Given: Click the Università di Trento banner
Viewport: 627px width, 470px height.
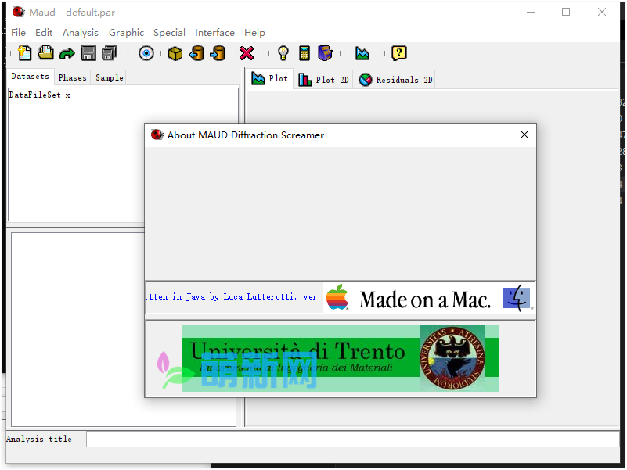Looking at the screenshot, I should 341,357.
